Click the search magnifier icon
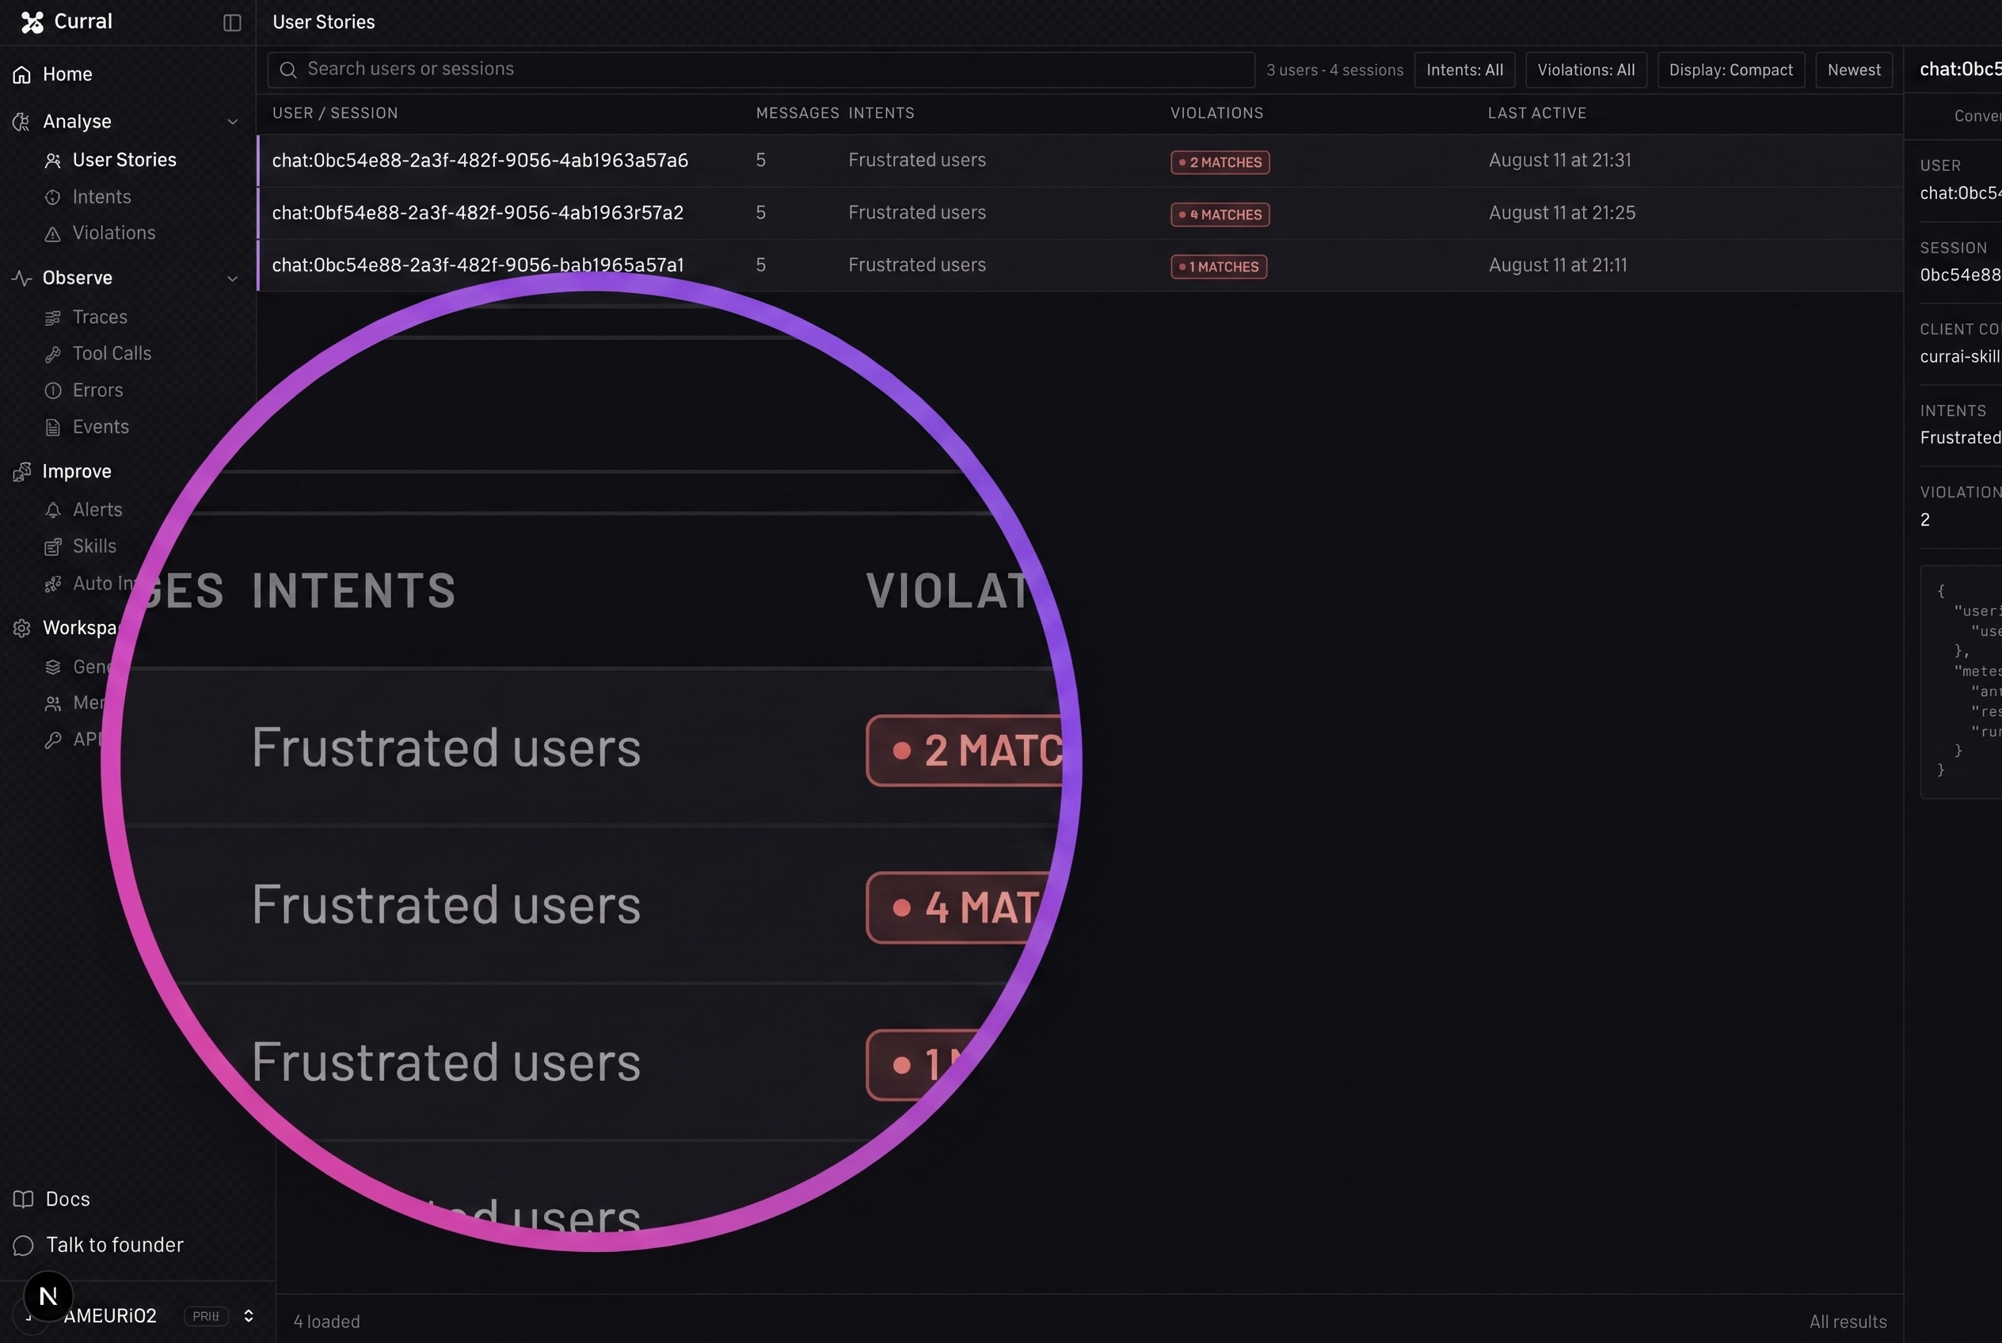Image resolution: width=2002 pixels, height=1343 pixels. [289, 70]
